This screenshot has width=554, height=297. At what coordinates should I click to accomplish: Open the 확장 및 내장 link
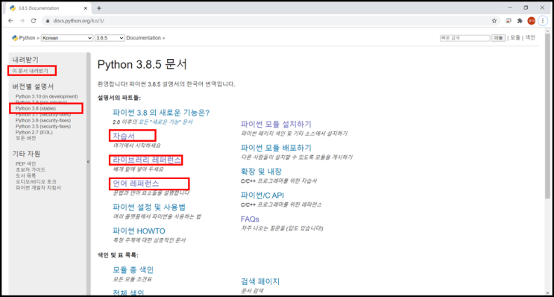pyautogui.click(x=261, y=172)
